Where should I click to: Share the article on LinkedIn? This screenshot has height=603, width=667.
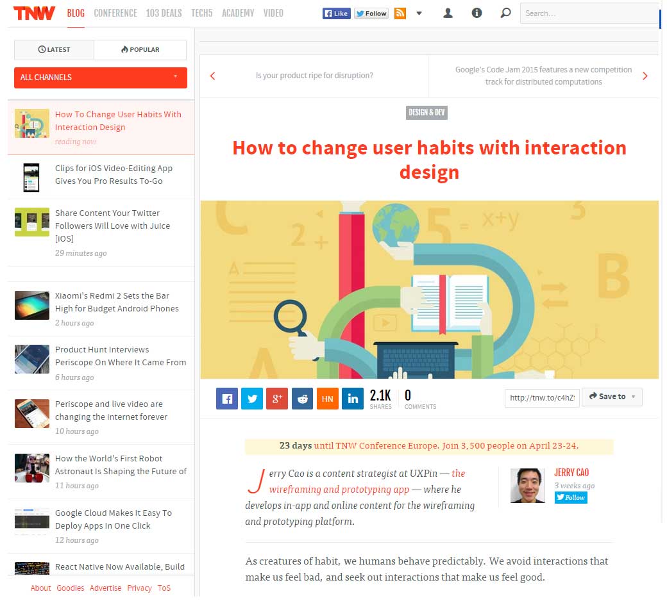tap(352, 398)
